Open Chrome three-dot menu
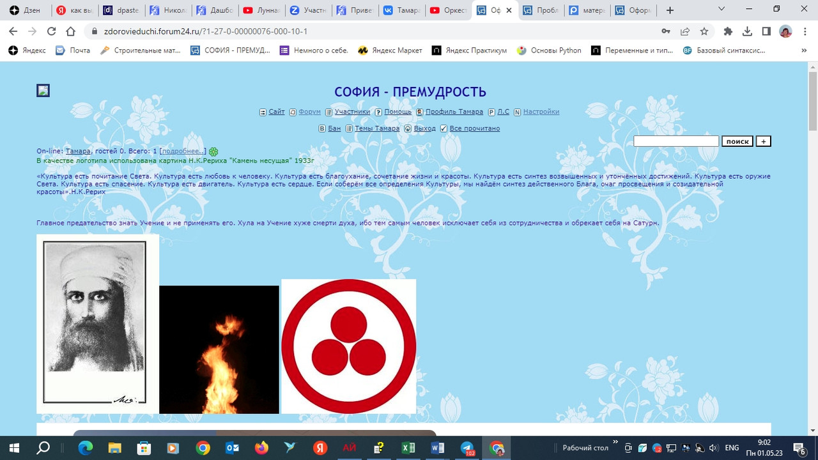The width and height of the screenshot is (818, 460). point(805,31)
